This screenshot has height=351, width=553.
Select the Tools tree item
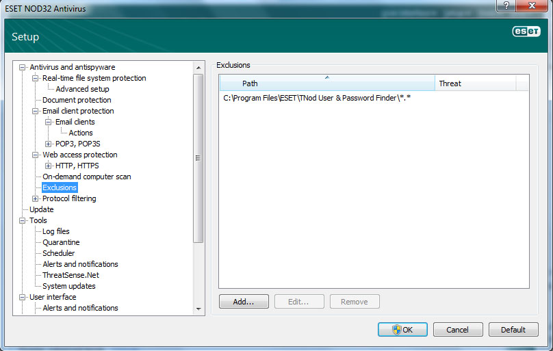[38, 220]
